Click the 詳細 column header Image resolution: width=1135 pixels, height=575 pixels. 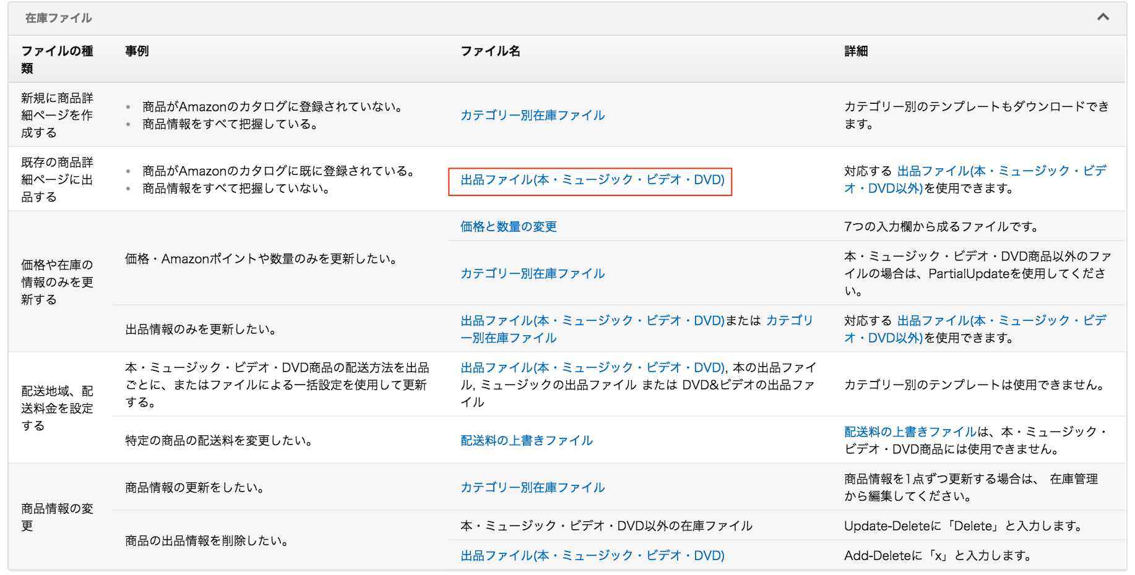[x=856, y=51]
